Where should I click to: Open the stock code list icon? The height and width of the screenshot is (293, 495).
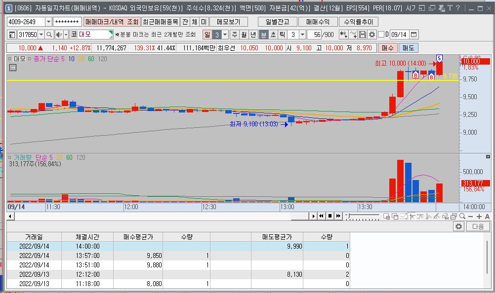pos(12,35)
